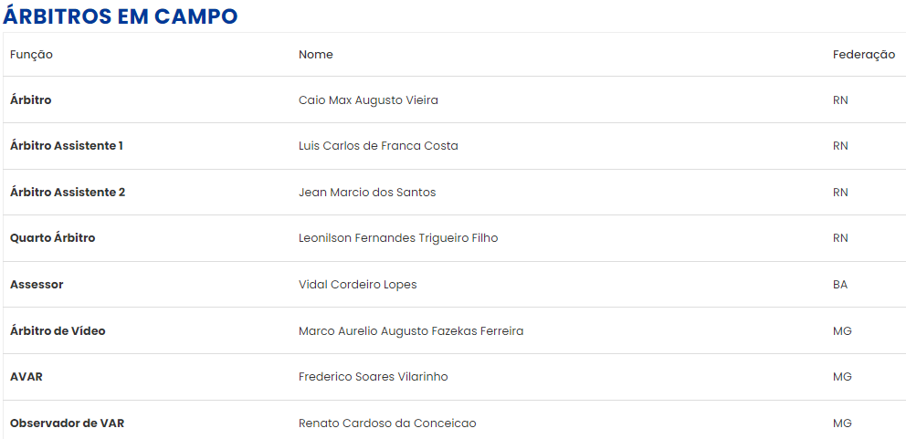Click Marco Aurelio Augusto Fazekas Ferreira name

tap(411, 331)
